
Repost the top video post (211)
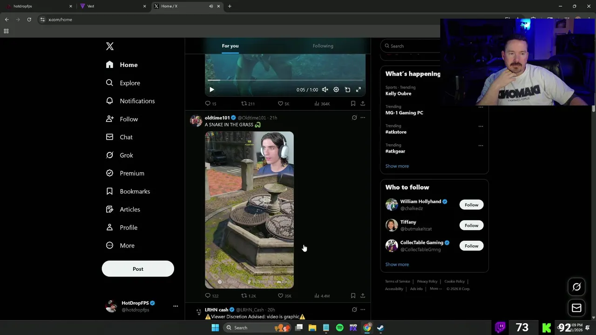click(x=248, y=104)
